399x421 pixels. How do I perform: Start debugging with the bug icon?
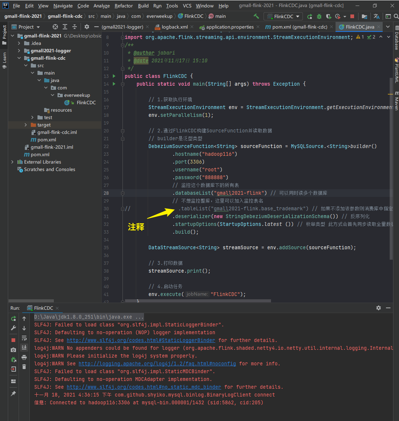pyautogui.click(x=319, y=17)
